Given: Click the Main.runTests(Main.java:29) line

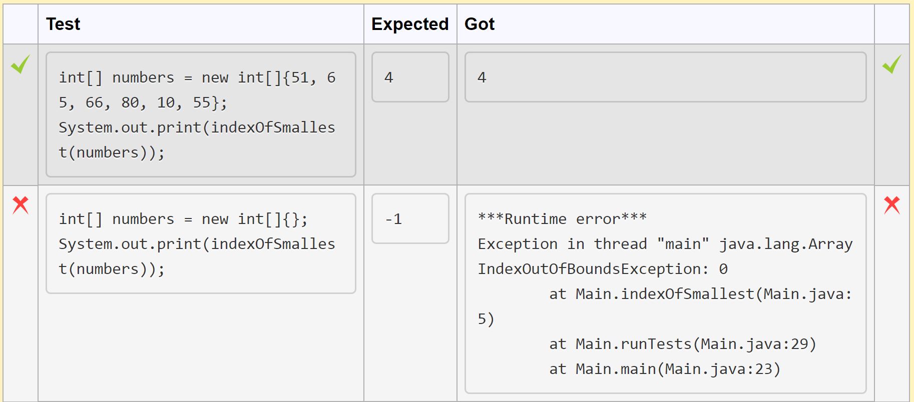Looking at the screenshot, I should click(x=682, y=344).
